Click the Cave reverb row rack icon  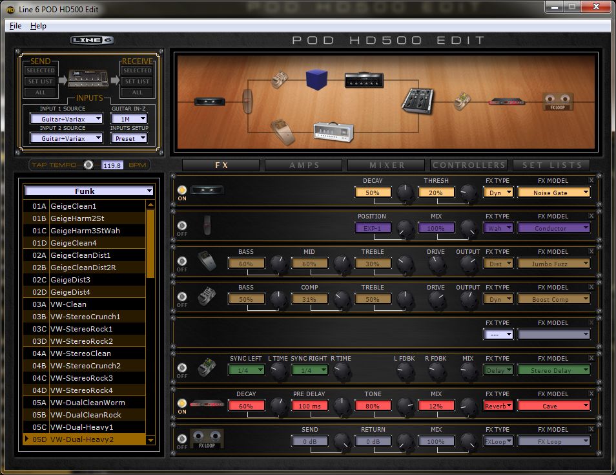pos(207,404)
